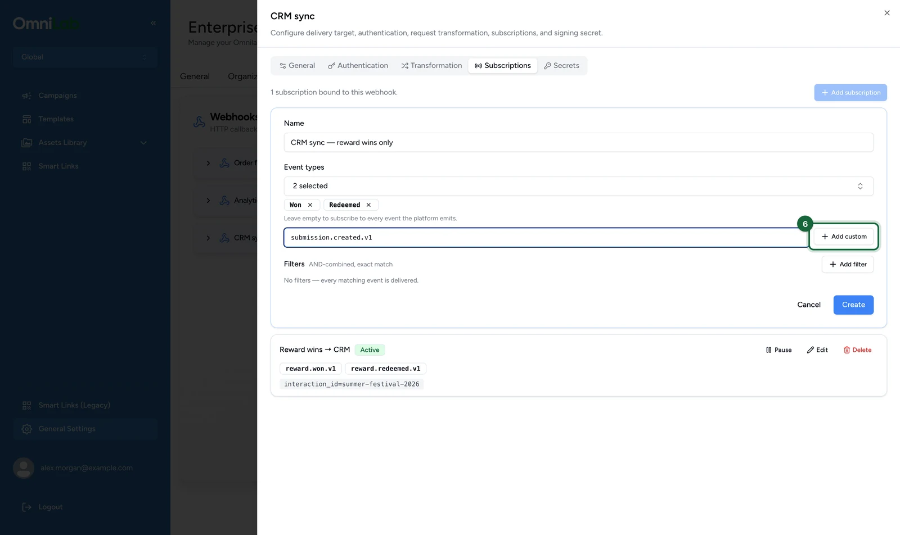Expand the Order webhook row chevron
Screen dimensions: 900x535
tap(208, 163)
